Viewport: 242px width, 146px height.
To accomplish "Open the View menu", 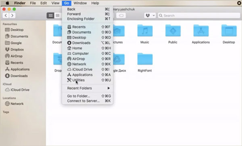I will [55, 3].
